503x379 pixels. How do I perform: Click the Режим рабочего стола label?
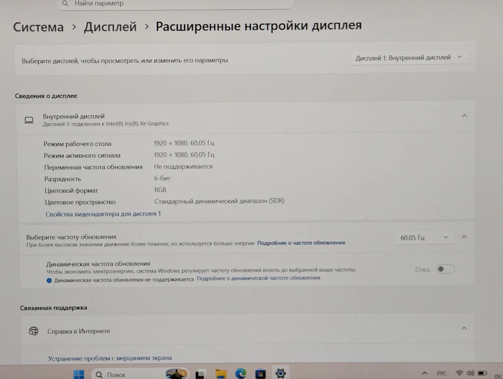click(x=77, y=144)
